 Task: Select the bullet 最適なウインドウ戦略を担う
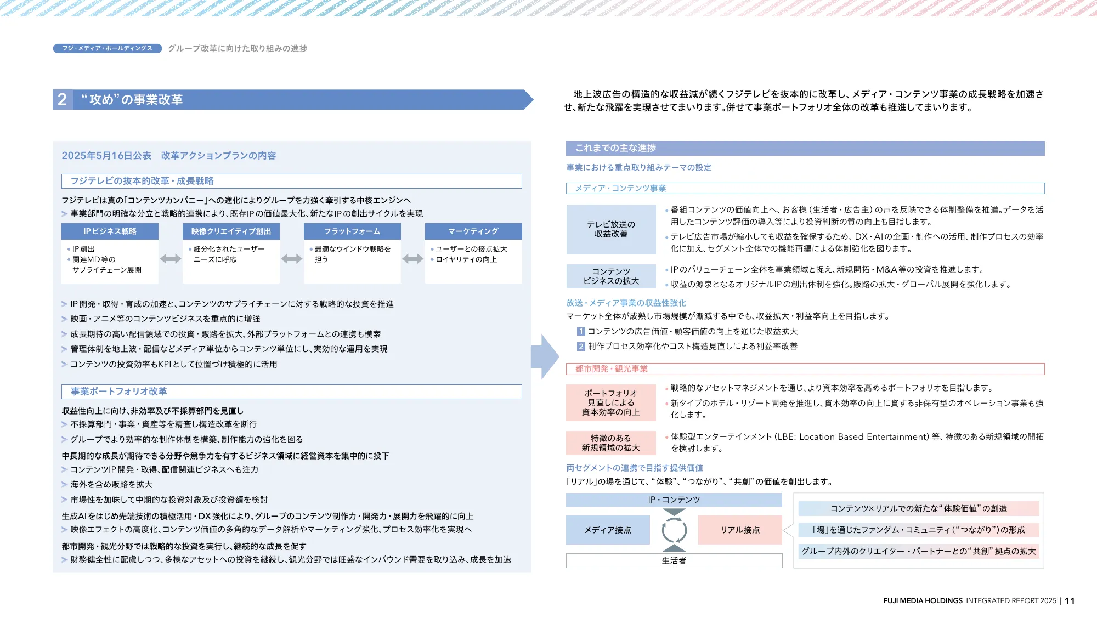click(350, 254)
